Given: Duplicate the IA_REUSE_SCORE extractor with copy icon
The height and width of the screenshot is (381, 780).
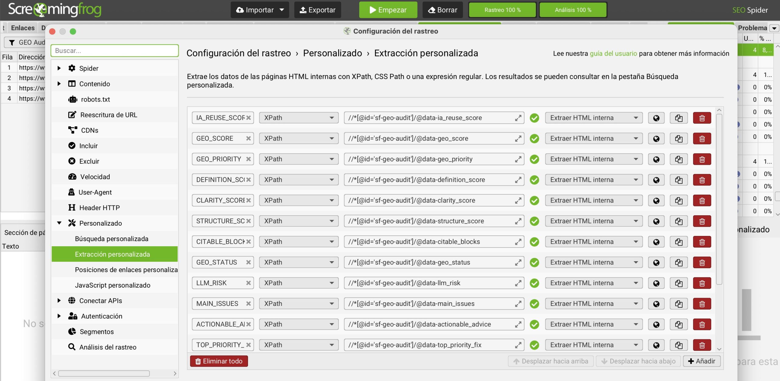Looking at the screenshot, I should (x=679, y=118).
